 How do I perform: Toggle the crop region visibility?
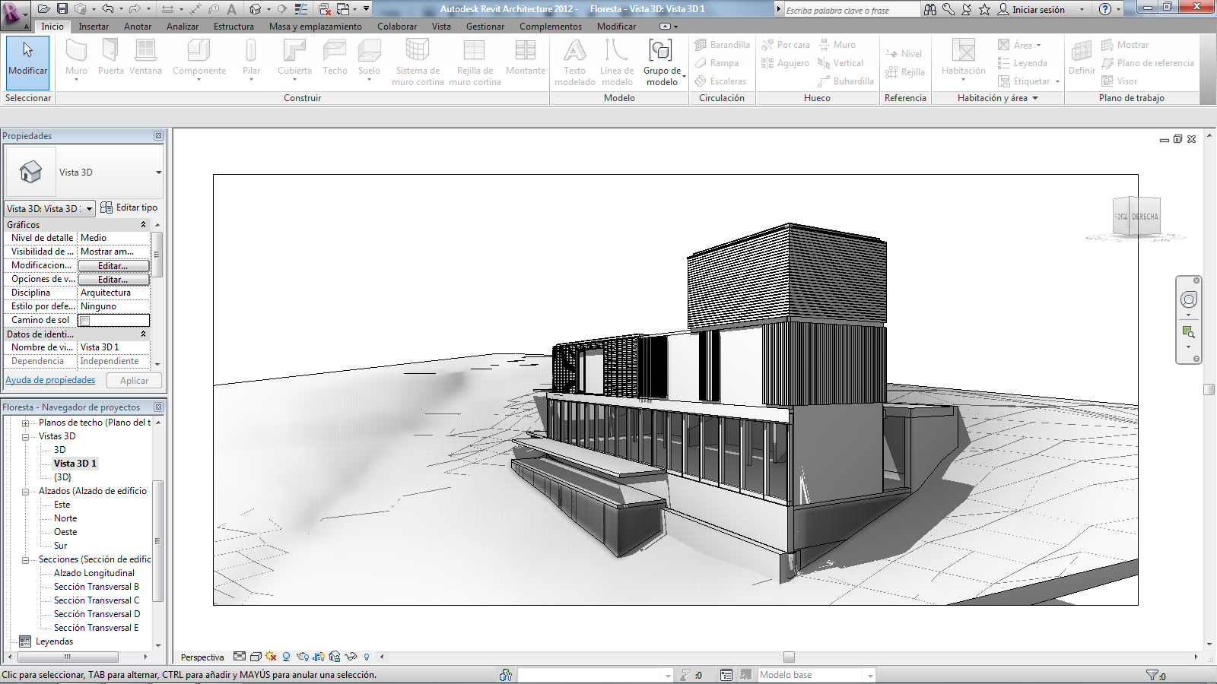[x=319, y=657]
